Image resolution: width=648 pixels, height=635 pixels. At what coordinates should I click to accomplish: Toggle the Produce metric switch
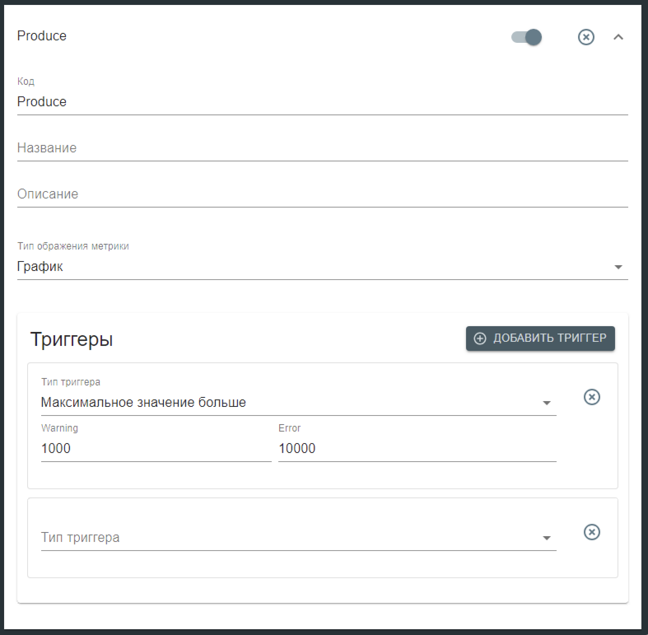point(527,37)
